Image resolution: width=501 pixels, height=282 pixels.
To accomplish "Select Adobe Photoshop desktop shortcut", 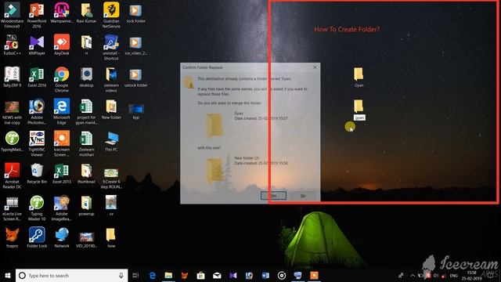I will [37, 111].
